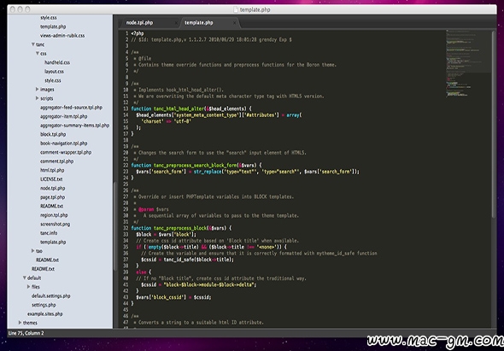
Task: Open views-admin-rubik.css file
Action: coord(62,36)
